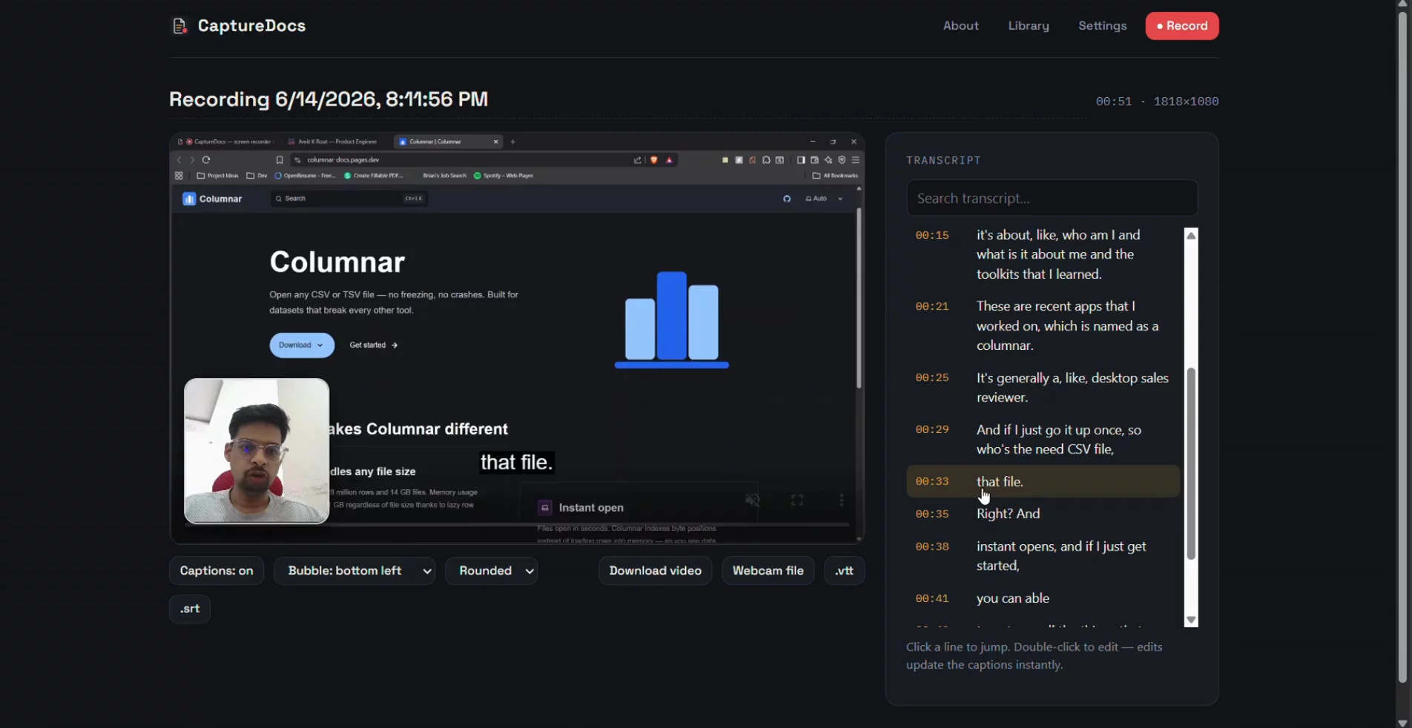This screenshot has width=1412, height=728.
Task: Open the About page
Action: (x=960, y=26)
